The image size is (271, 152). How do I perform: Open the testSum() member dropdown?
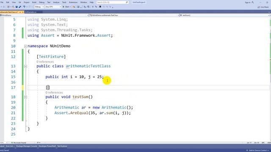pyautogui.click(x=225, y=15)
